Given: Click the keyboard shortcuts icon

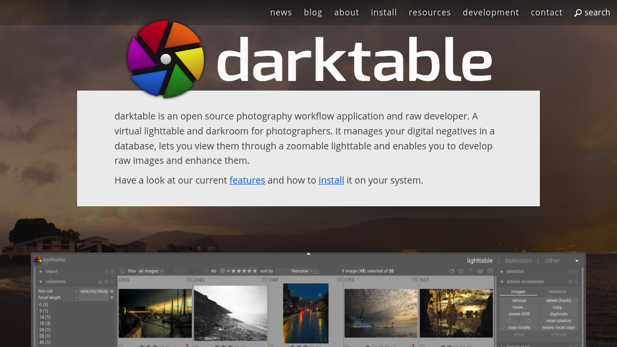Looking at the screenshot, I should tap(481, 271).
